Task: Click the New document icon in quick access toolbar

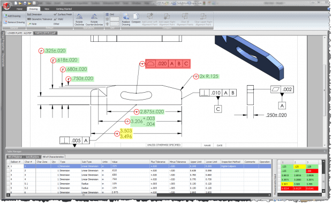Action: [x=16, y=3]
